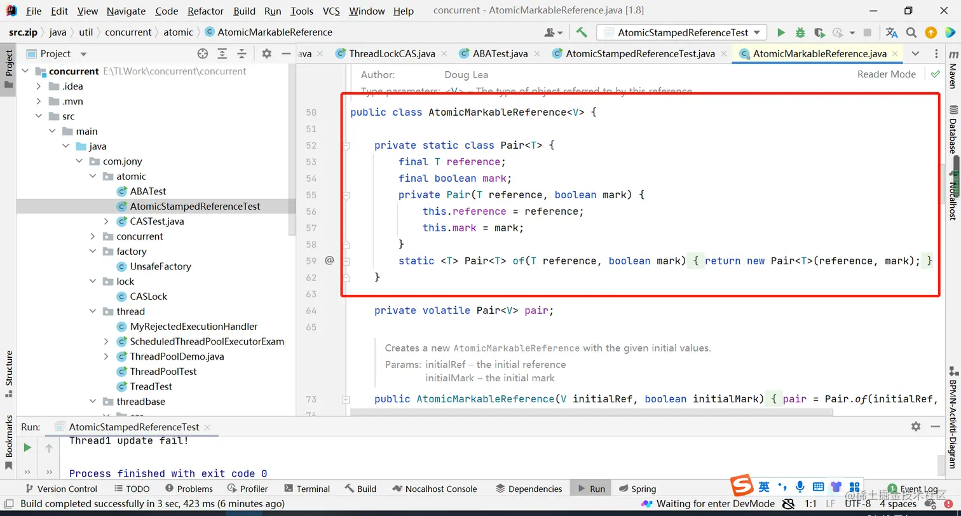
Task: Open the Problems tool window
Action: pos(189,489)
